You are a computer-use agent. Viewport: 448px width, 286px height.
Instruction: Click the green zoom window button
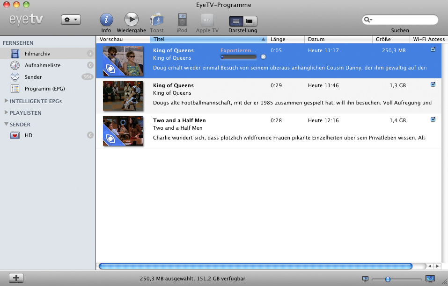[26, 5]
